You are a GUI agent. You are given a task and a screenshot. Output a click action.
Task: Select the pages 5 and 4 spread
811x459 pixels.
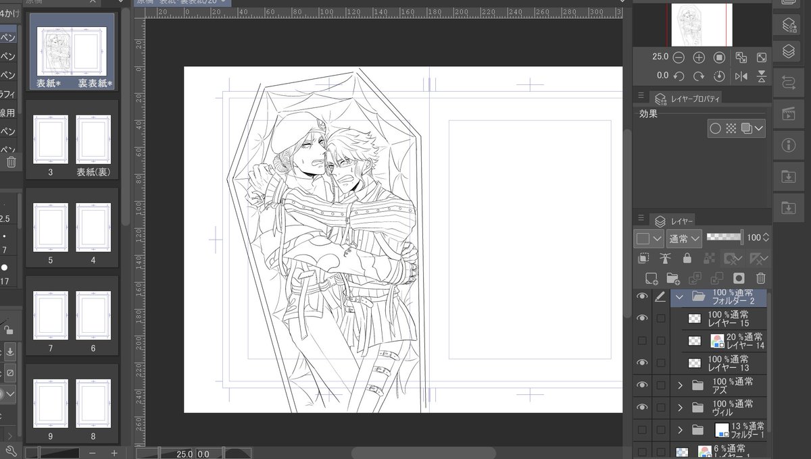point(72,229)
